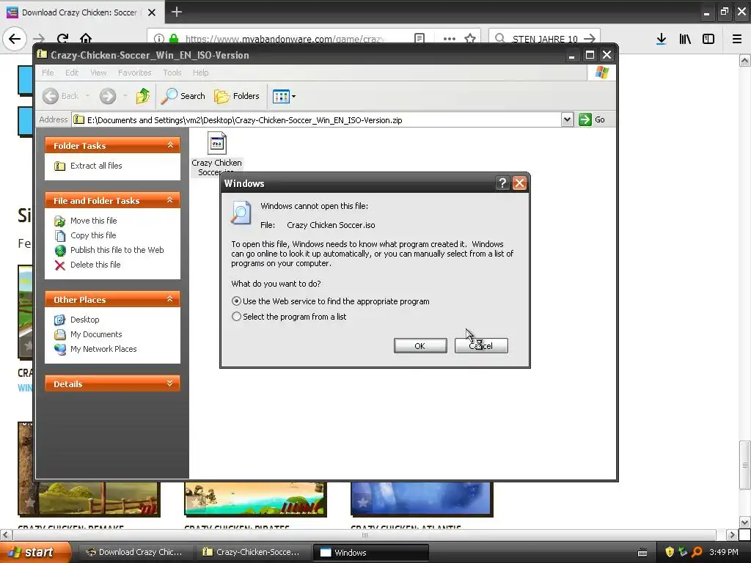Click the Firefox search box
Viewport: 751px width, 563px height.
[544, 38]
